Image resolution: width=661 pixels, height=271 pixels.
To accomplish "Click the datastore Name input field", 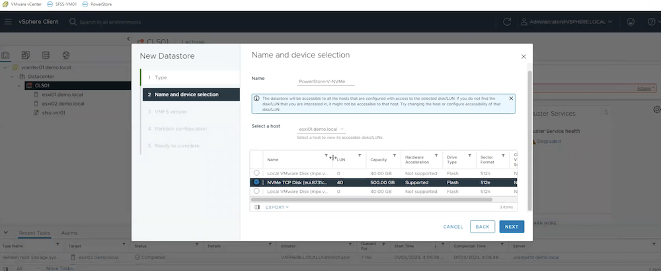I will click(325, 82).
